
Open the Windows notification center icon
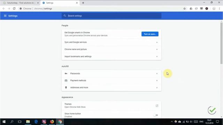217,122
